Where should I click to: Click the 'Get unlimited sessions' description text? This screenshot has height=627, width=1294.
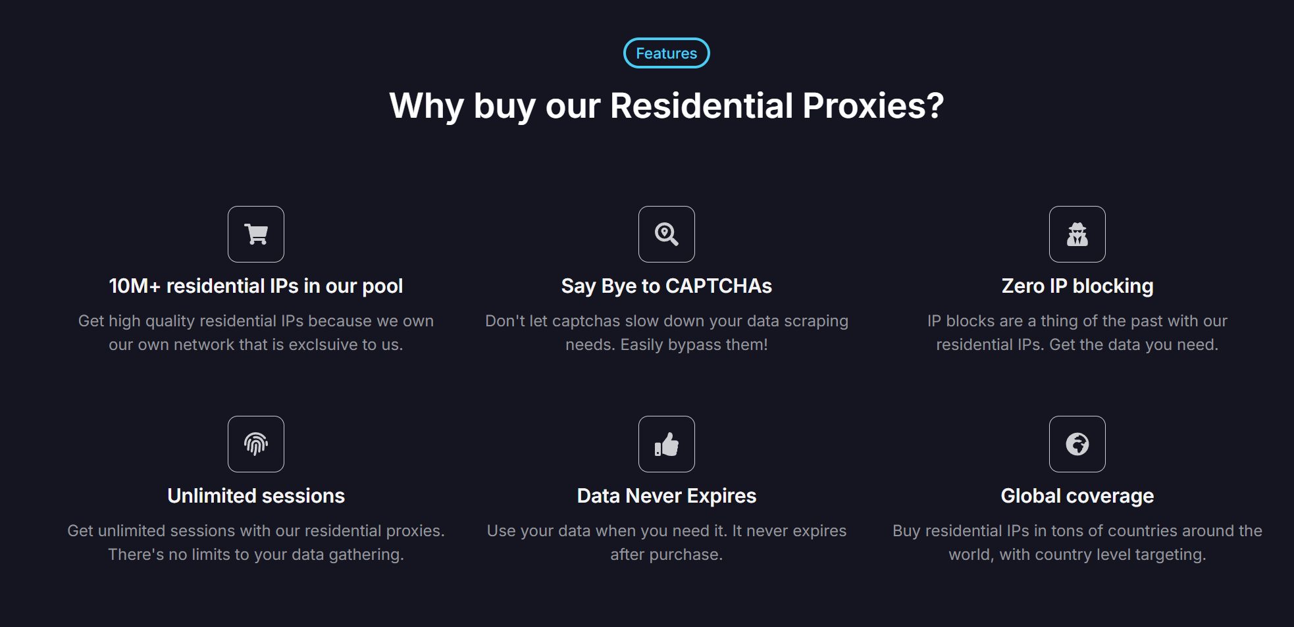(x=256, y=543)
